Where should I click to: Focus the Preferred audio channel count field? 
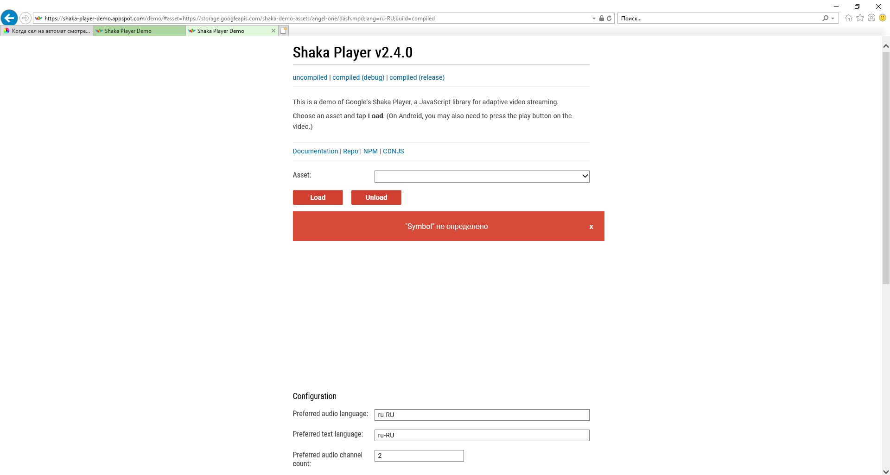click(x=419, y=456)
